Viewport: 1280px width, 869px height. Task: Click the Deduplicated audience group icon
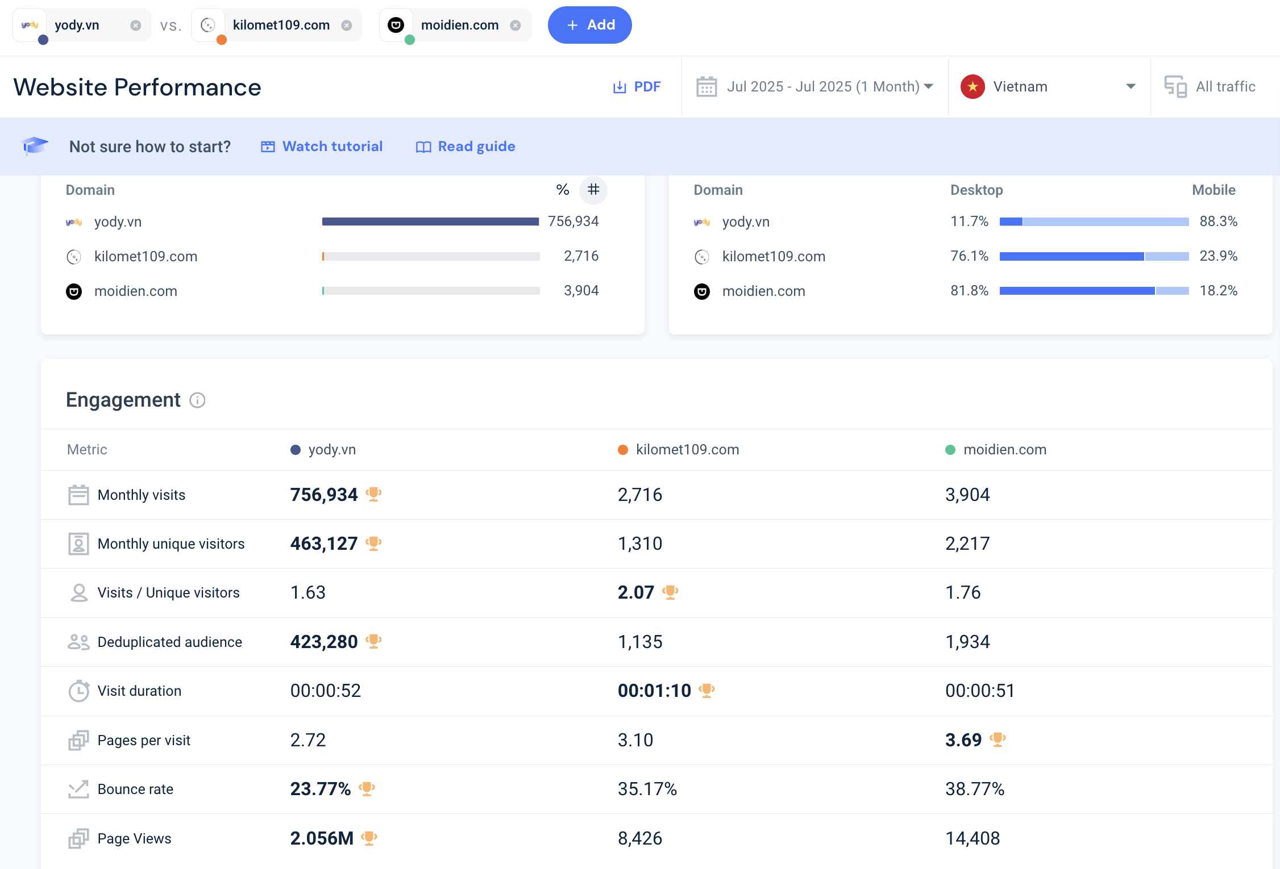point(78,642)
